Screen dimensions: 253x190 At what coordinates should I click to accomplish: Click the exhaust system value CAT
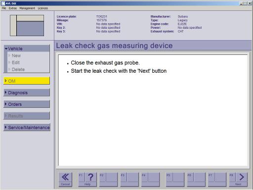[180, 31]
